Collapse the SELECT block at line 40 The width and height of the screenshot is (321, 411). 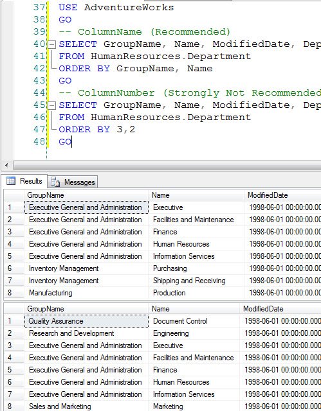click(52, 45)
